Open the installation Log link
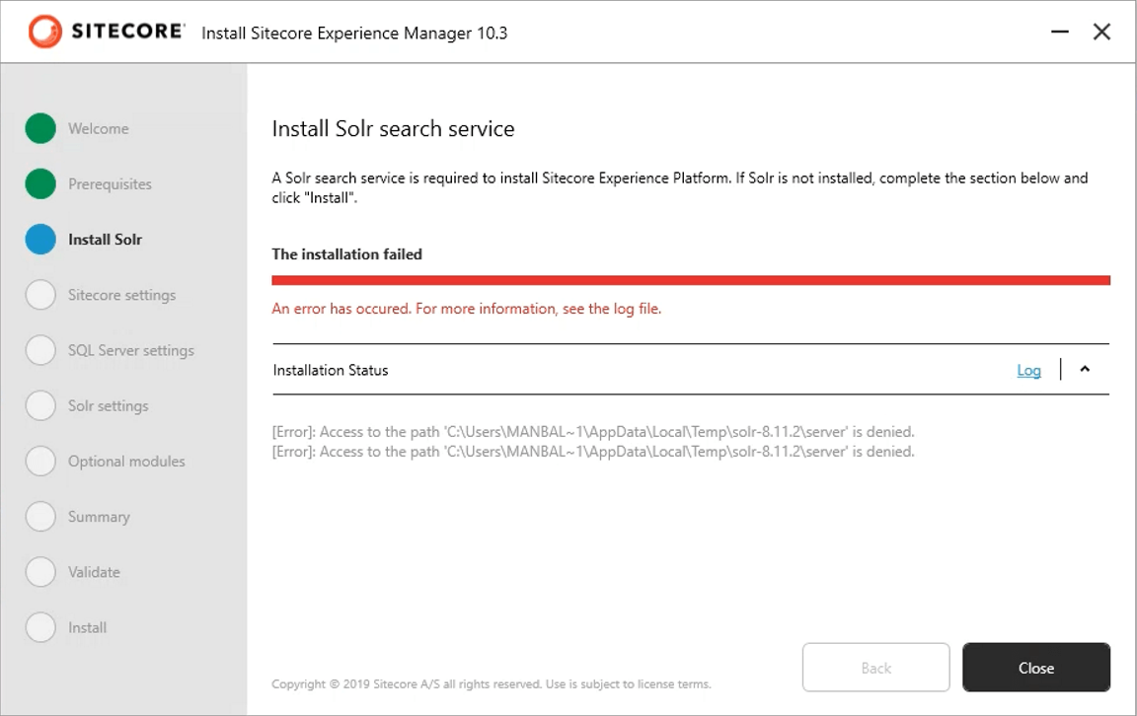1137x716 pixels. 1028,371
